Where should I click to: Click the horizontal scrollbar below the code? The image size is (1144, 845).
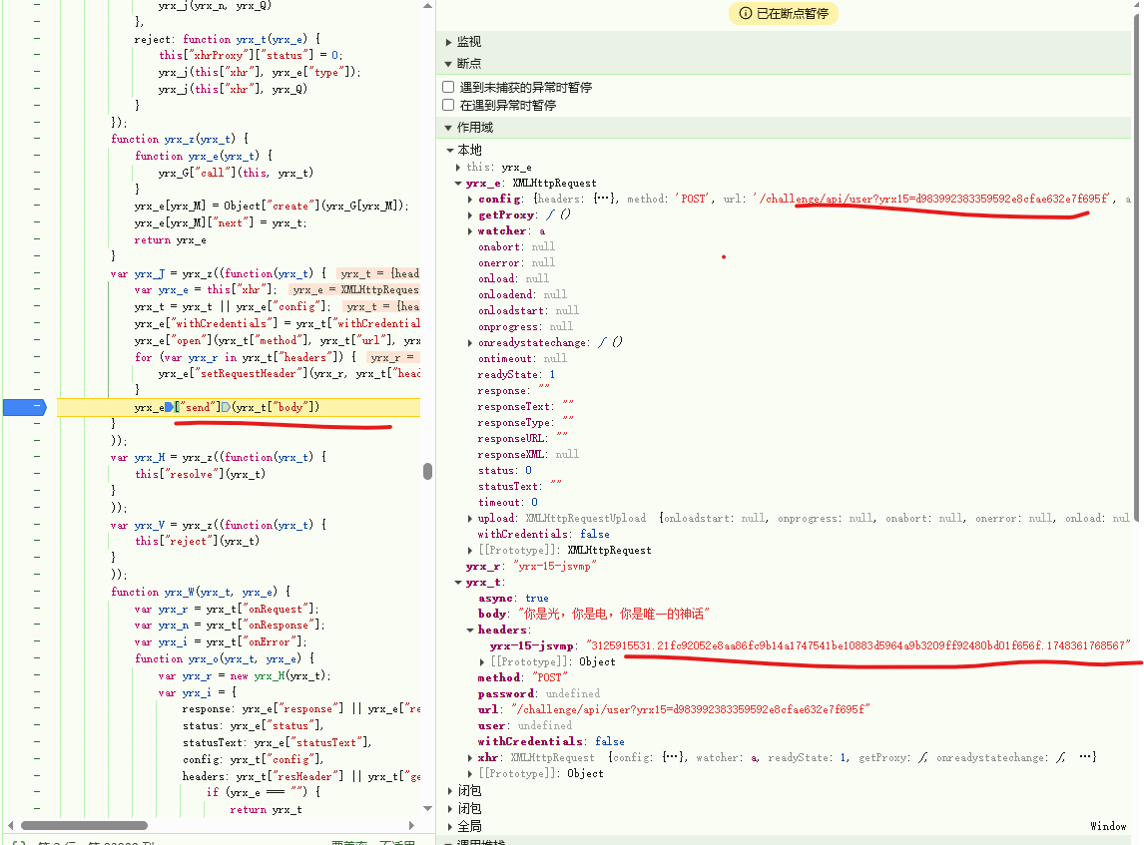pyautogui.click(x=85, y=826)
